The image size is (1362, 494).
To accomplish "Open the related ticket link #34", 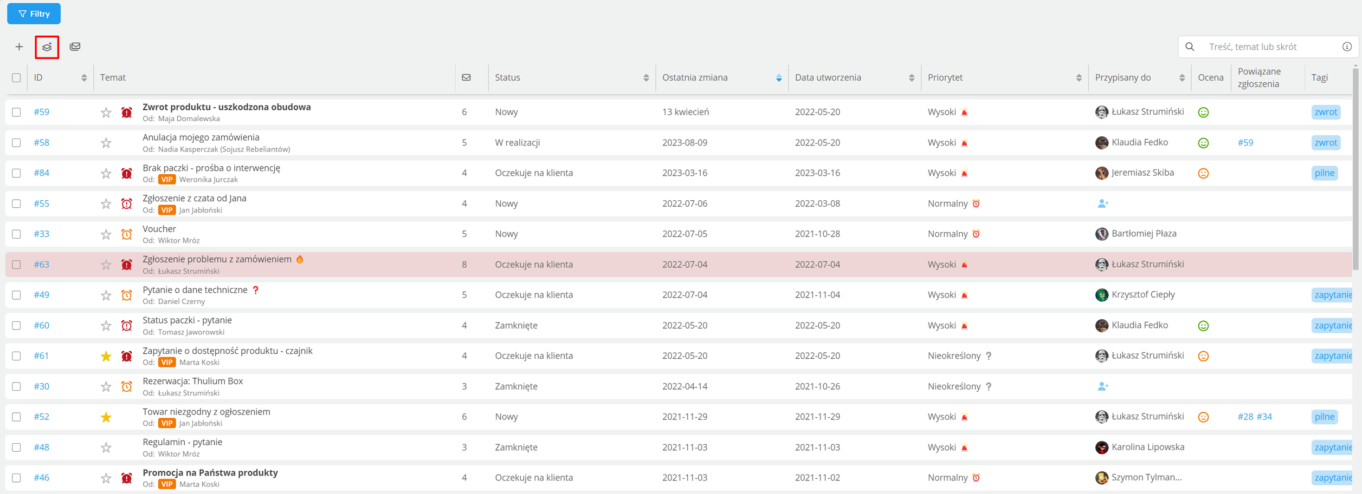I will (x=1264, y=417).
